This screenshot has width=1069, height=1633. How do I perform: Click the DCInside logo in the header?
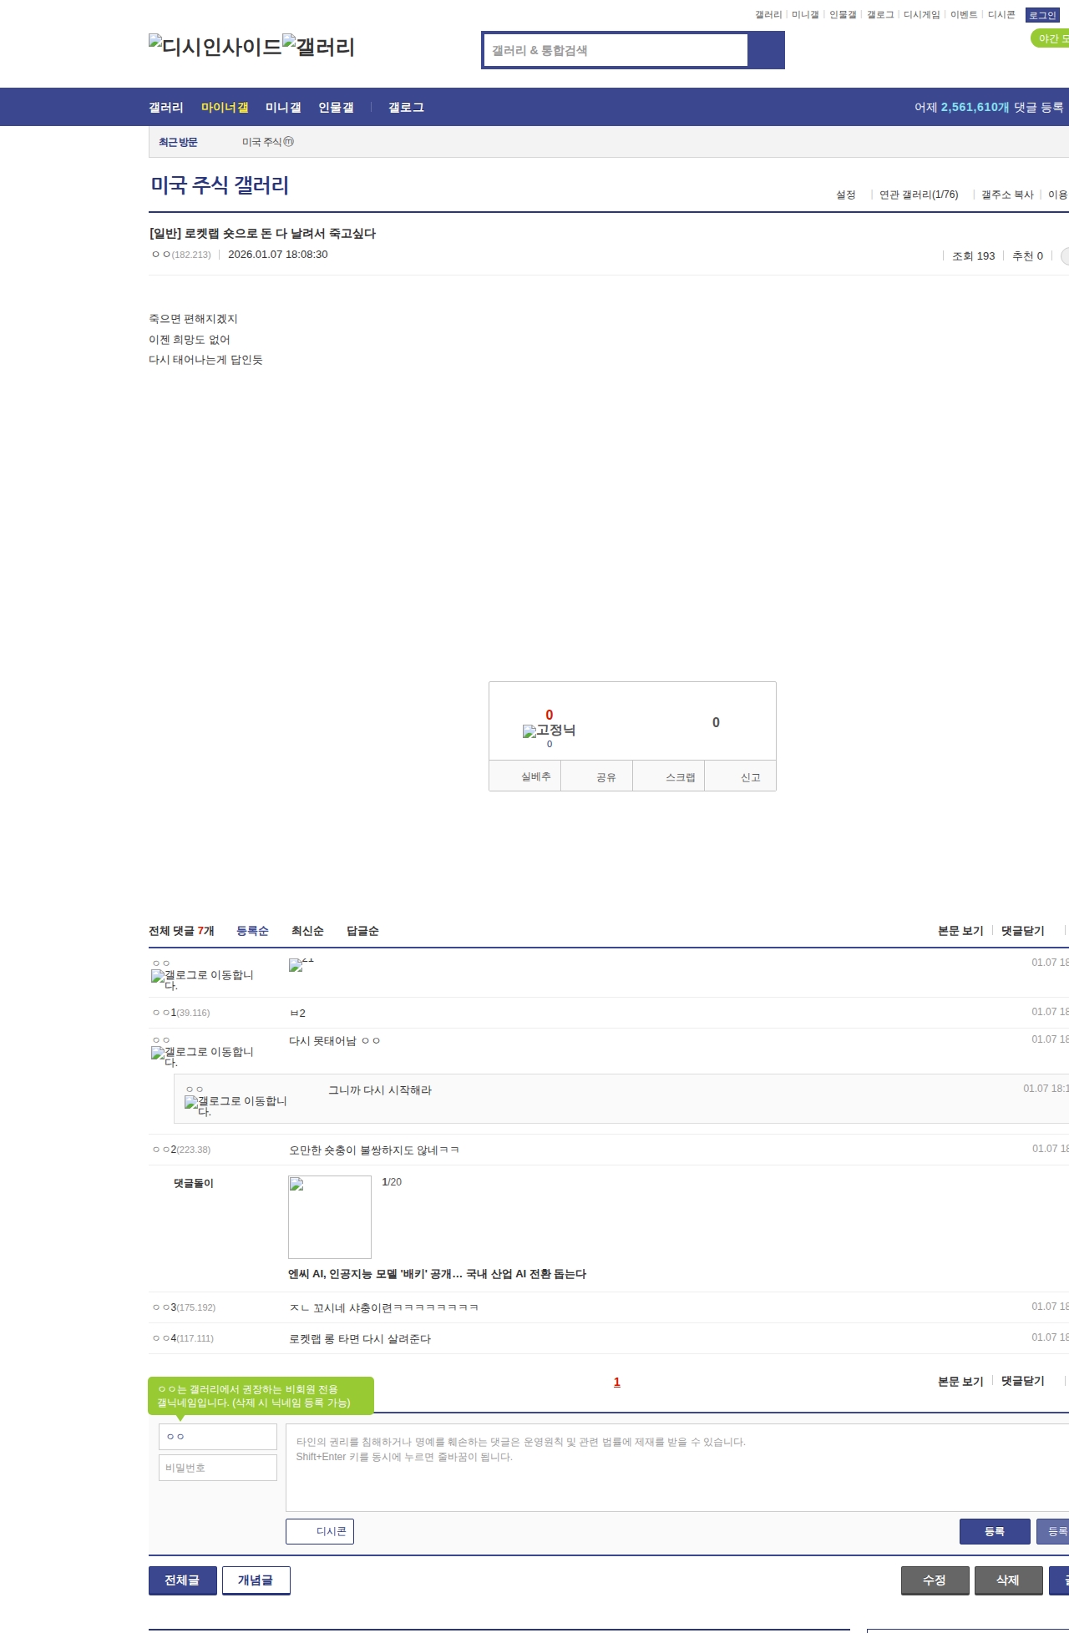click(x=215, y=47)
